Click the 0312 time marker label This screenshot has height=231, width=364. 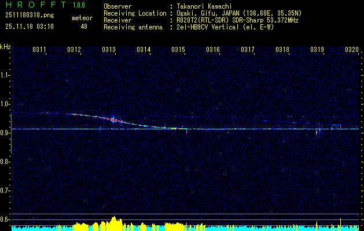click(74, 50)
